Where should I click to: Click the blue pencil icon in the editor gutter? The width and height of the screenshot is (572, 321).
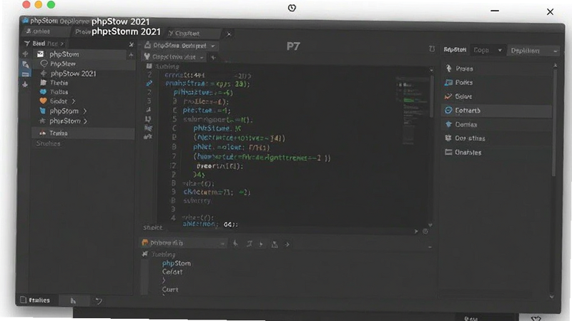pyautogui.click(x=149, y=83)
